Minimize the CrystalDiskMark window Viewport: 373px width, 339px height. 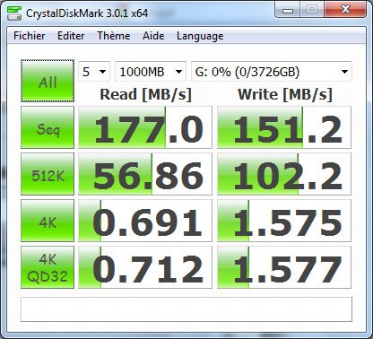[288, 11]
